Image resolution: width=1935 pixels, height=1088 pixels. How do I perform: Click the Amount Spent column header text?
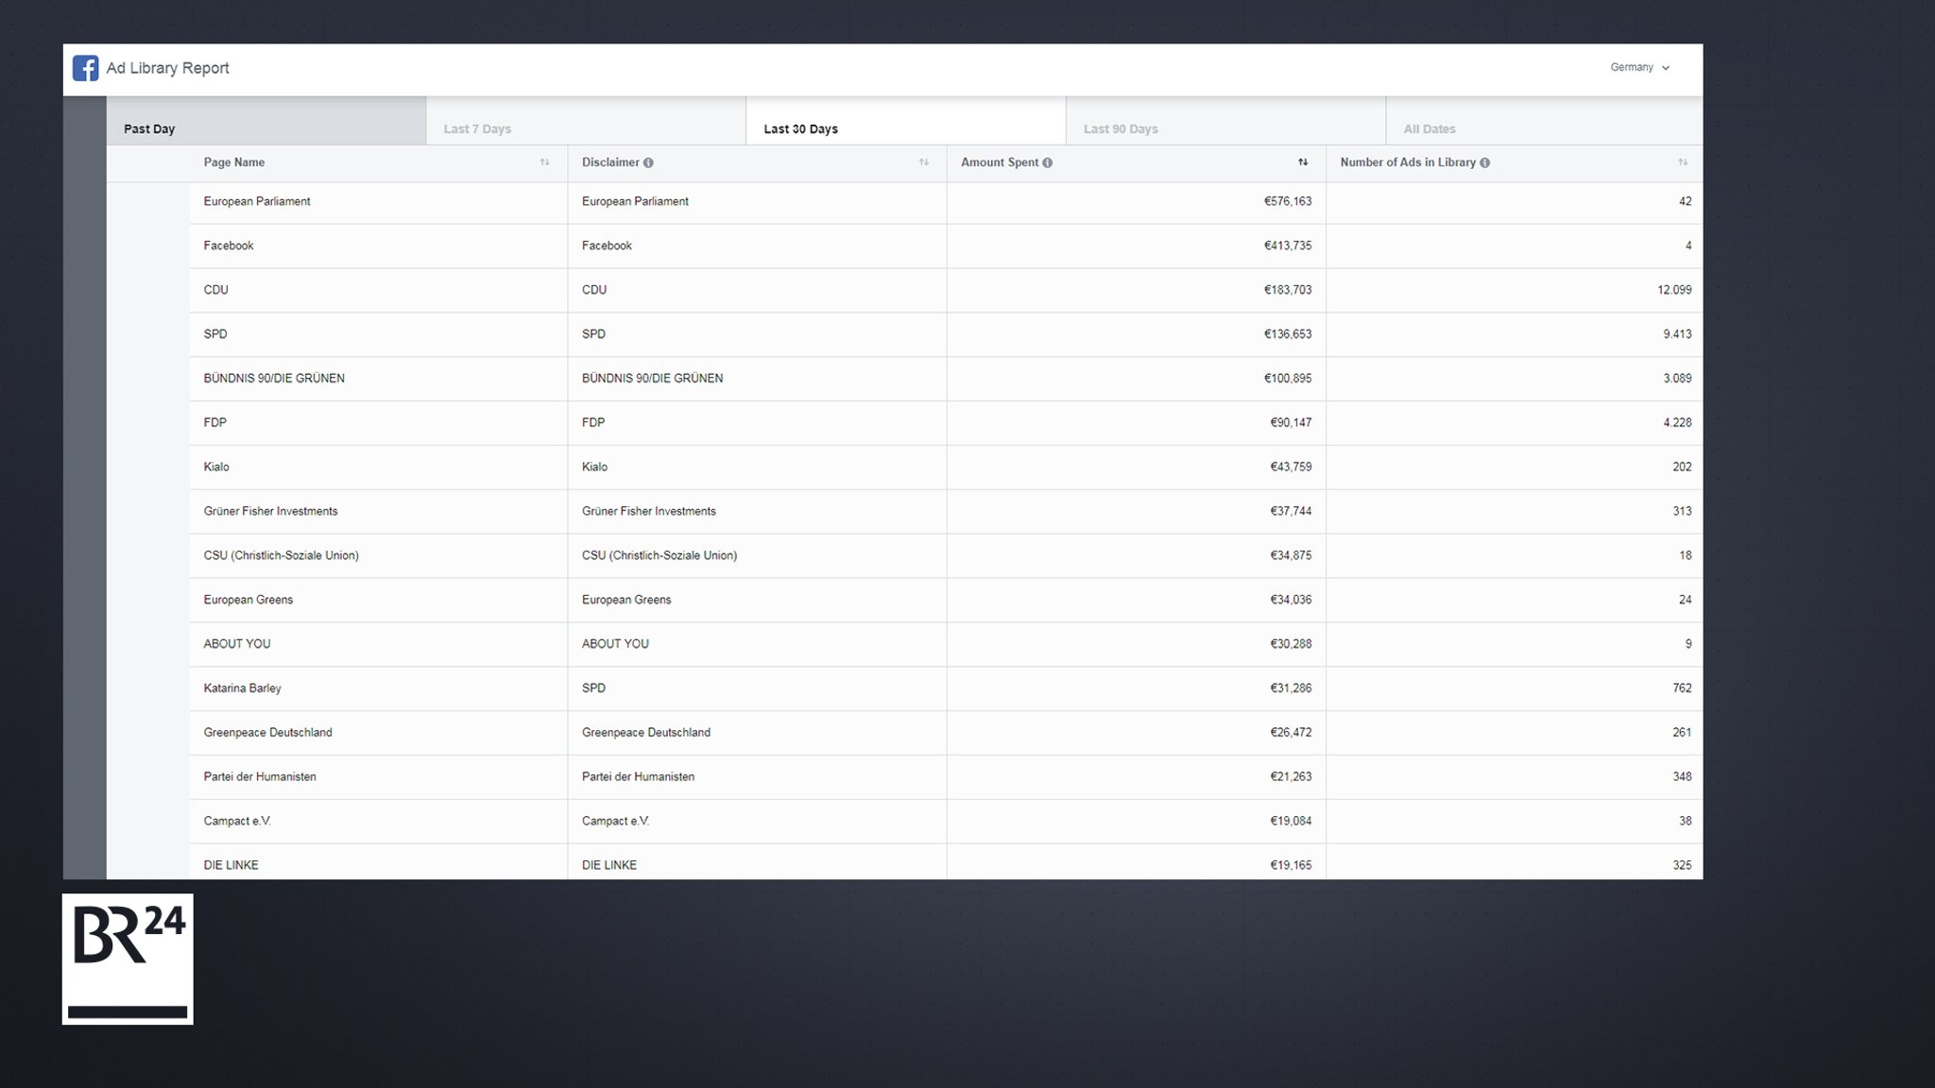[x=1000, y=162]
